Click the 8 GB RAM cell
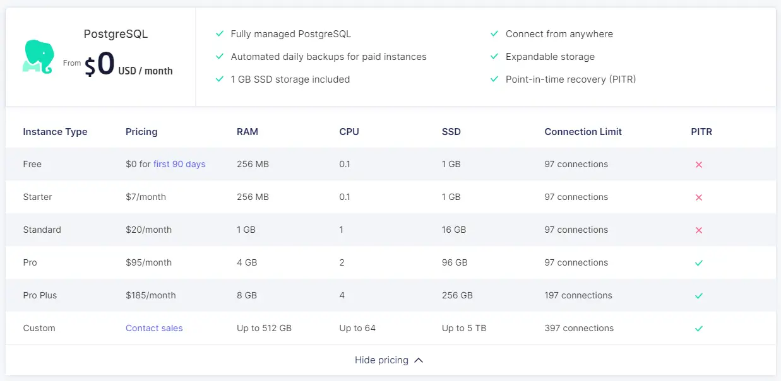The image size is (781, 381). coord(247,295)
